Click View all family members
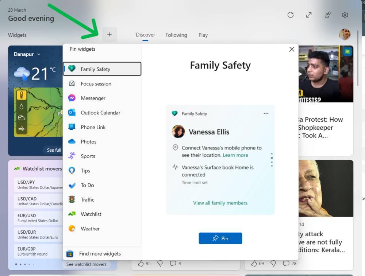365x276 pixels. (220, 203)
